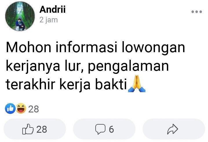Viewport: 208px width, 142px height.
Task: Click the 28 count inside Like button
Action: (42, 129)
